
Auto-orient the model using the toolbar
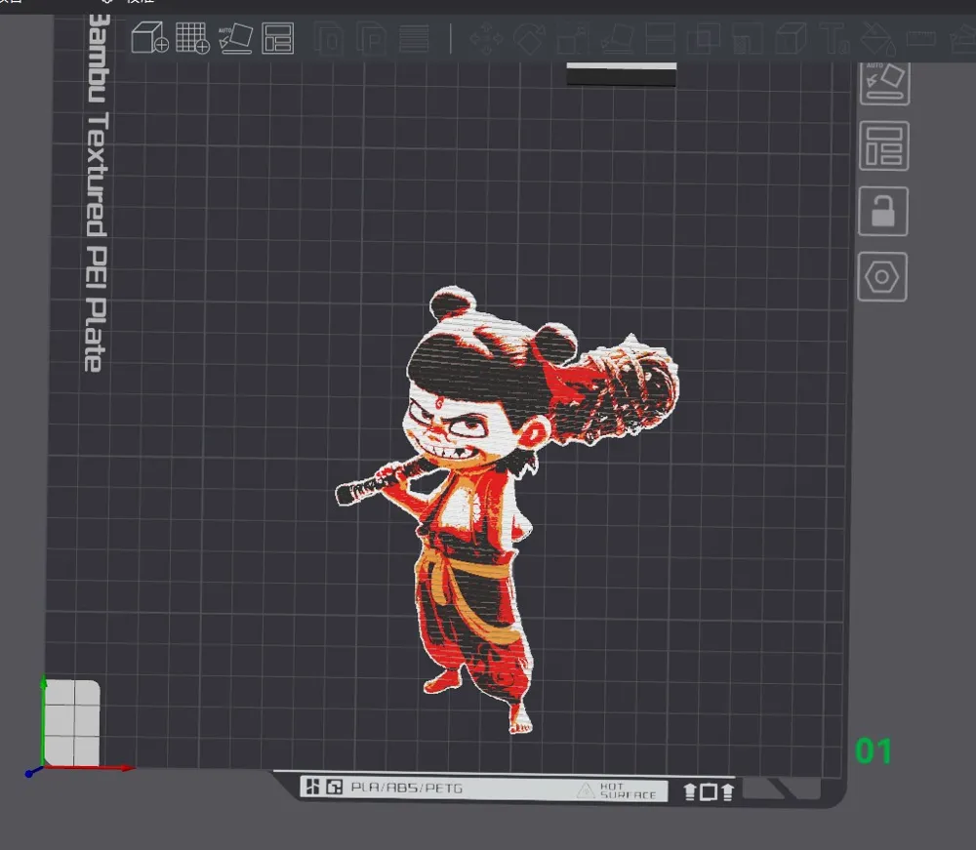coord(234,37)
